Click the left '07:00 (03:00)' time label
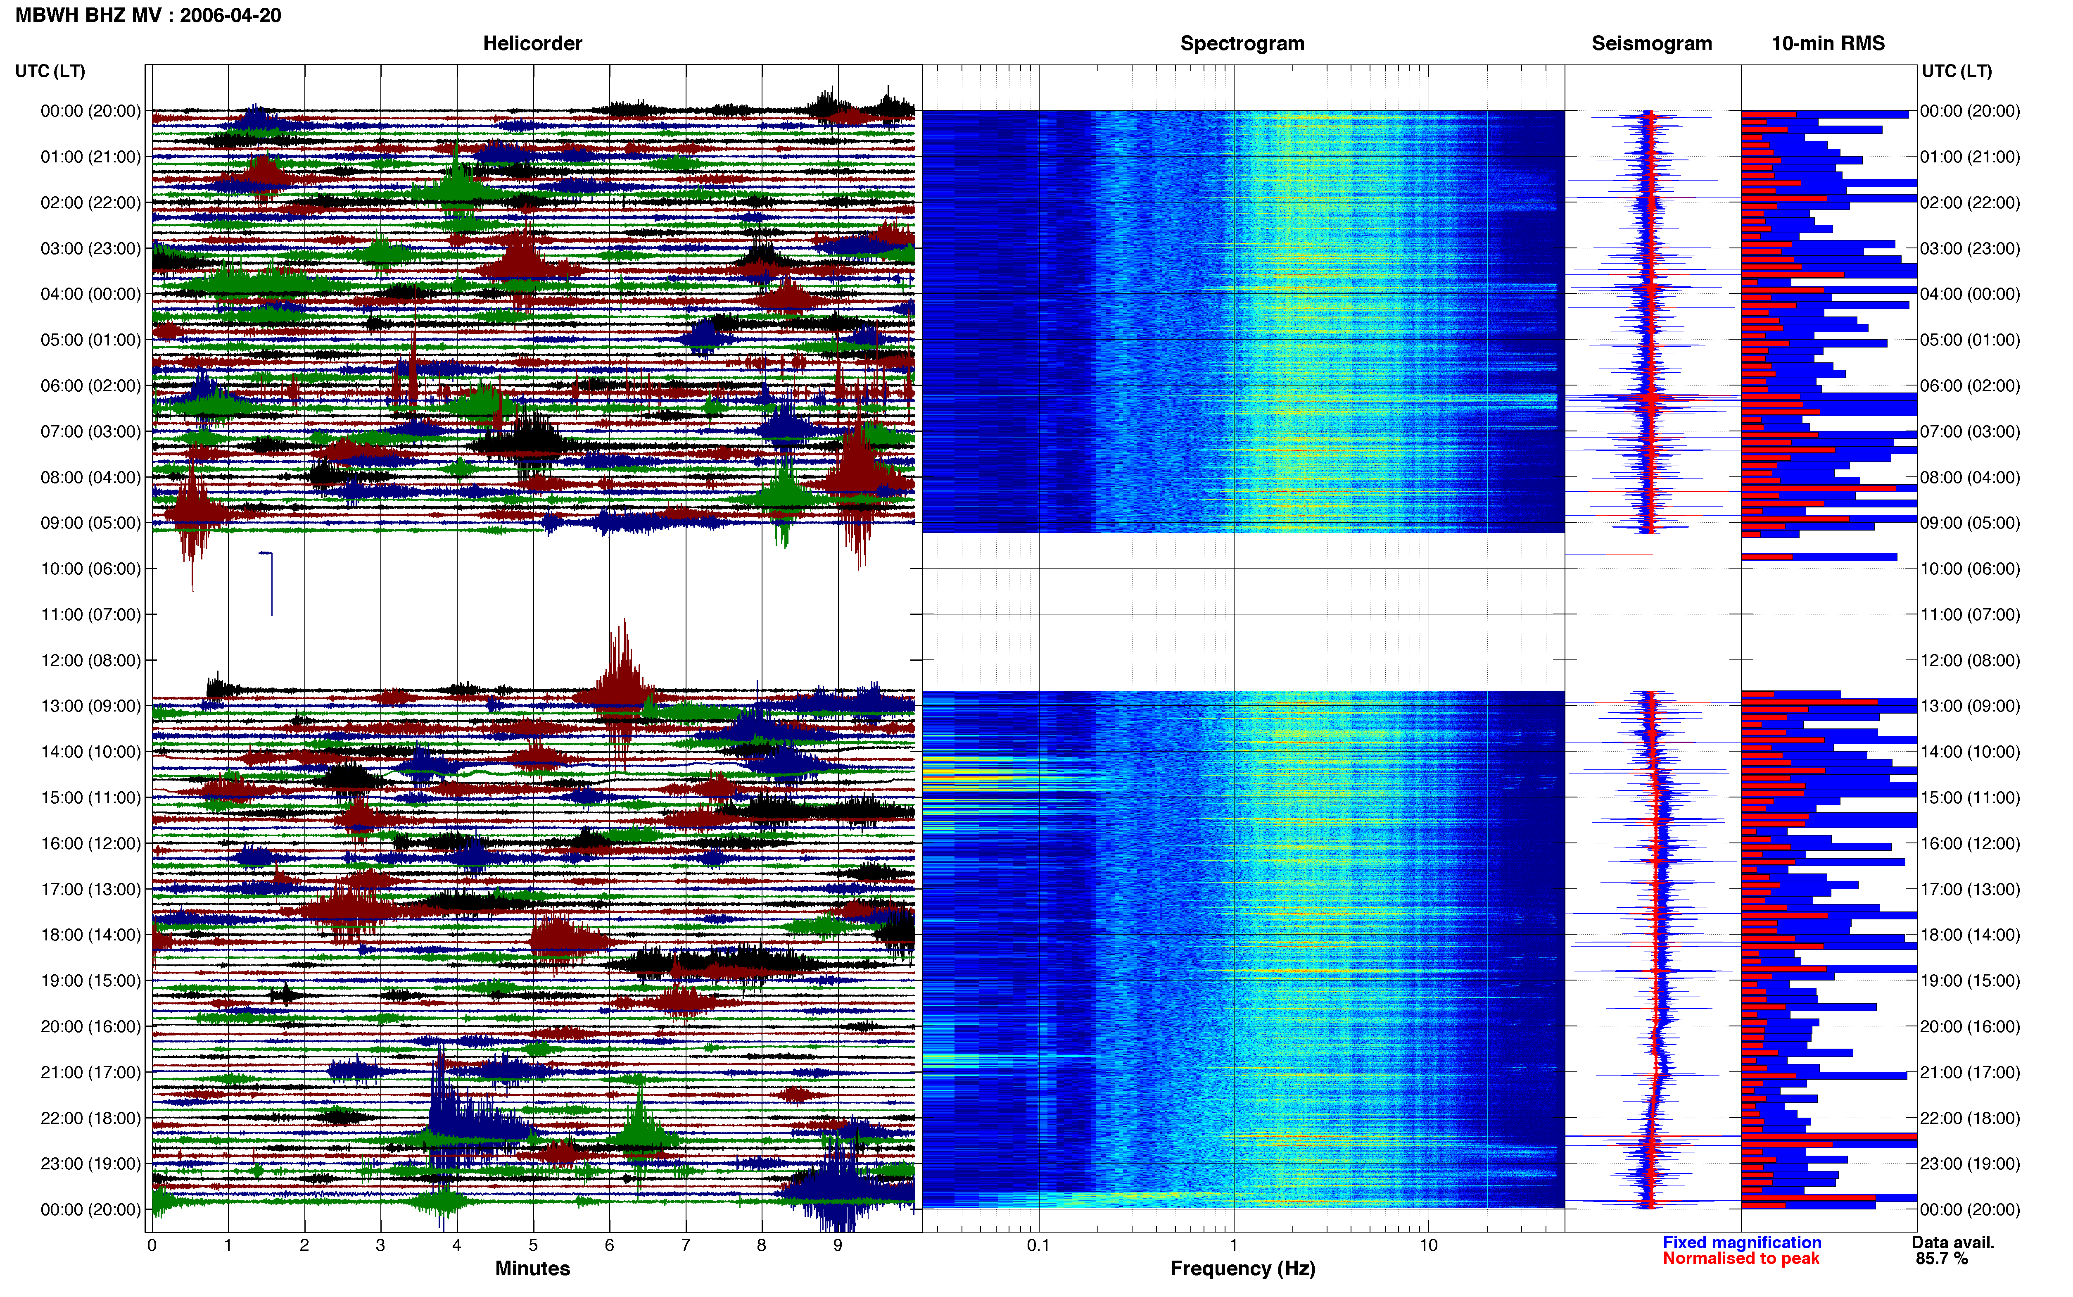The image size is (2073, 1297). click(91, 431)
